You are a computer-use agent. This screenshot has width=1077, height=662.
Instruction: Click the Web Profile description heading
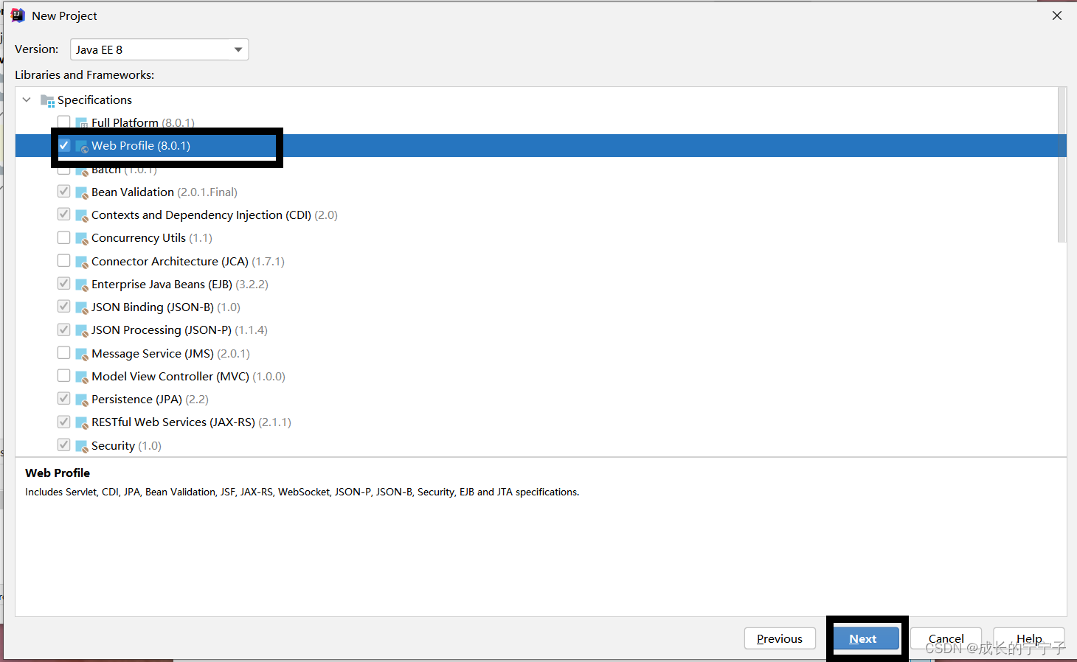(x=58, y=473)
